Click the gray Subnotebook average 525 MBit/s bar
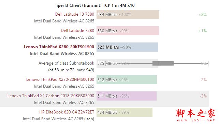The image size is (219, 124). [127, 63]
